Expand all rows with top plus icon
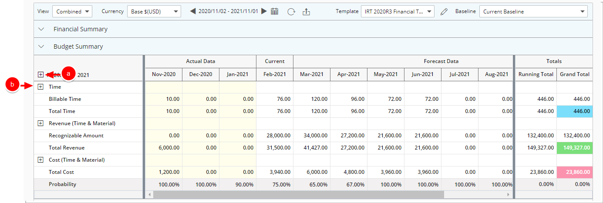 pos(40,75)
